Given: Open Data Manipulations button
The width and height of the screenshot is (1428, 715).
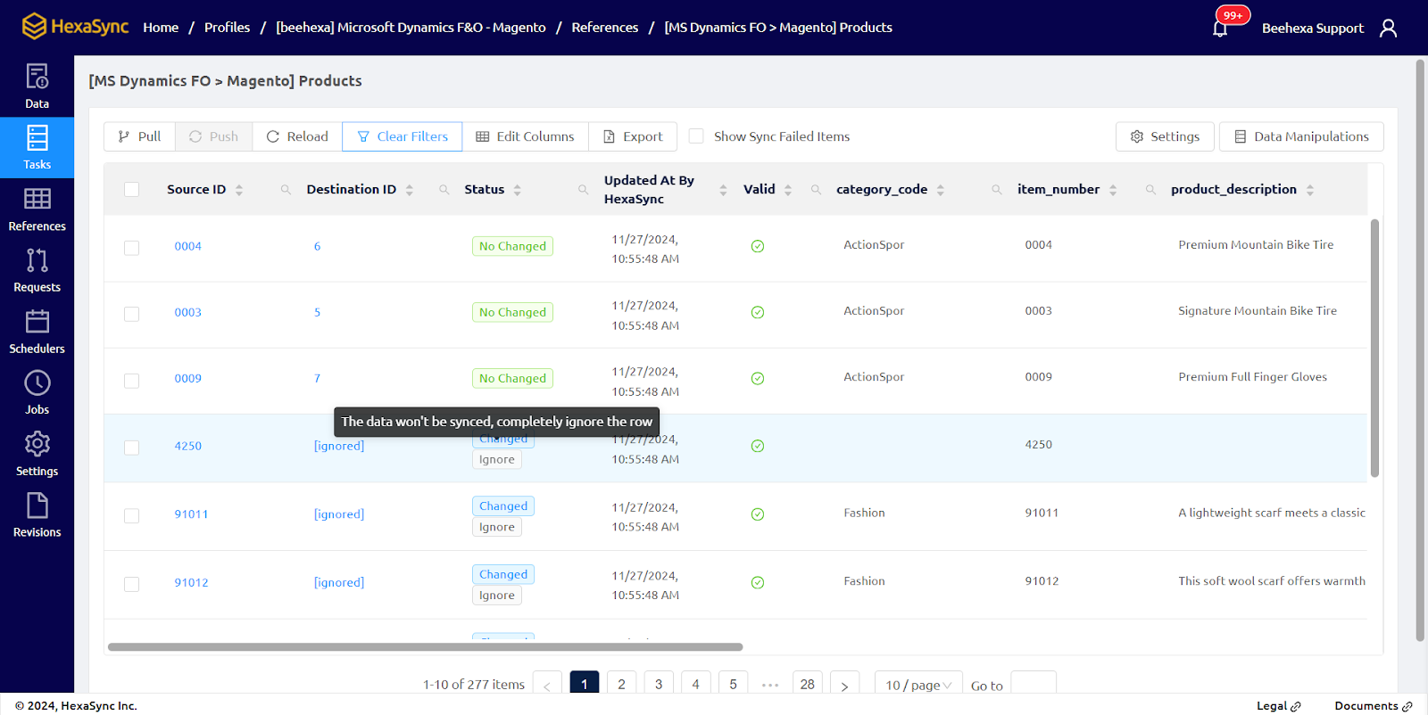Looking at the screenshot, I should (1301, 136).
